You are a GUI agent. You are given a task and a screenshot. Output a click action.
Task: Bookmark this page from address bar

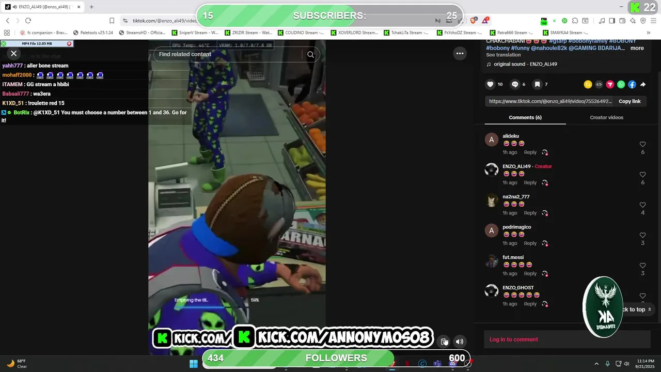coord(112,21)
